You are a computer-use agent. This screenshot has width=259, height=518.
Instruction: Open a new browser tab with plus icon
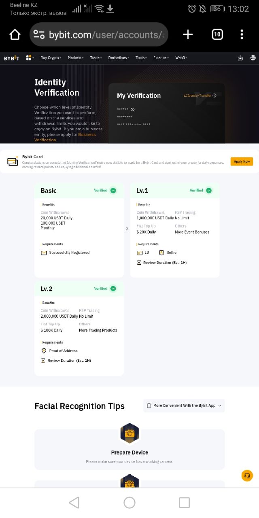[188, 35]
